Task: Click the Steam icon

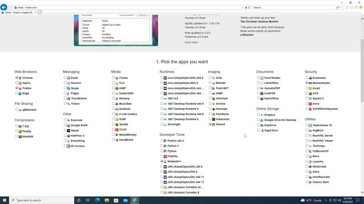Action: point(68,131)
